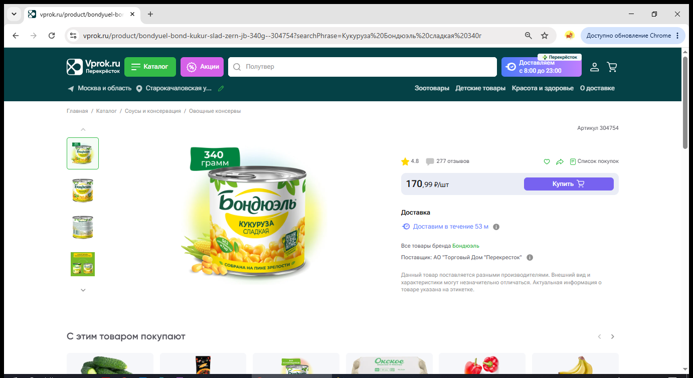Click the search field with Полутвер placeholder
693x378 pixels.
tap(362, 67)
